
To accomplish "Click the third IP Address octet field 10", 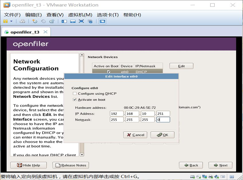I will 148,114.
